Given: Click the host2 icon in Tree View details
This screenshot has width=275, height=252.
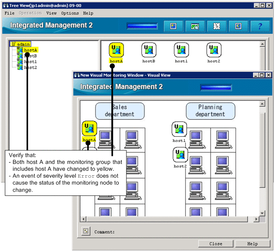Looking at the screenshot, I should coord(214,50).
